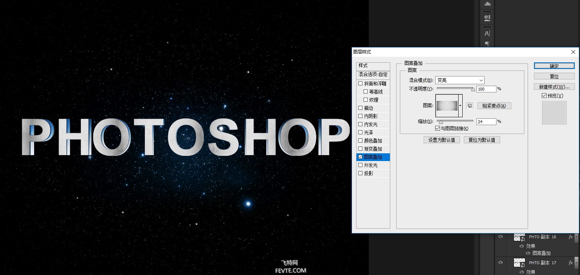
Task: Select the 样式 section in the style list
Action: tap(373, 66)
